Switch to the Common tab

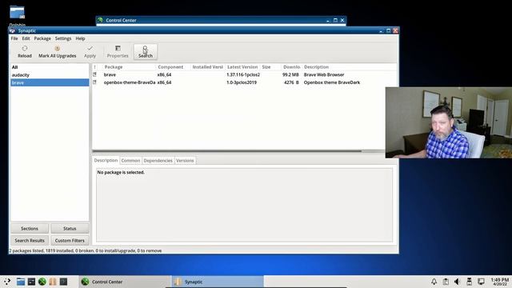pyautogui.click(x=130, y=161)
